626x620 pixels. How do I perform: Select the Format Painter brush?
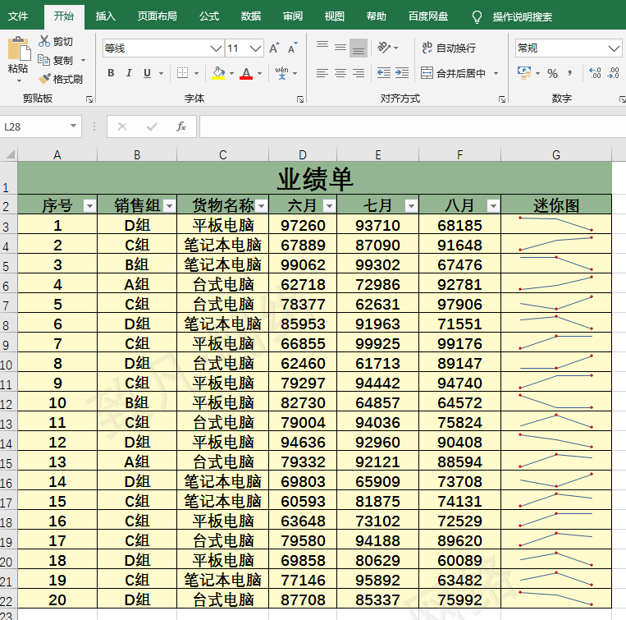(44, 79)
